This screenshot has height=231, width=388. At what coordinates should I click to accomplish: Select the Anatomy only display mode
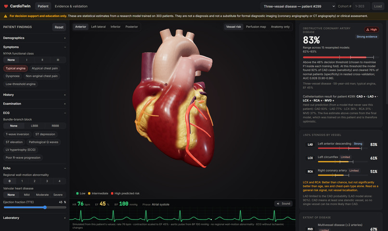tap(280, 27)
